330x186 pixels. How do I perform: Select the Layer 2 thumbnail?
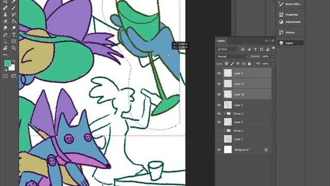pyautogui.click(x=228, y=105)
